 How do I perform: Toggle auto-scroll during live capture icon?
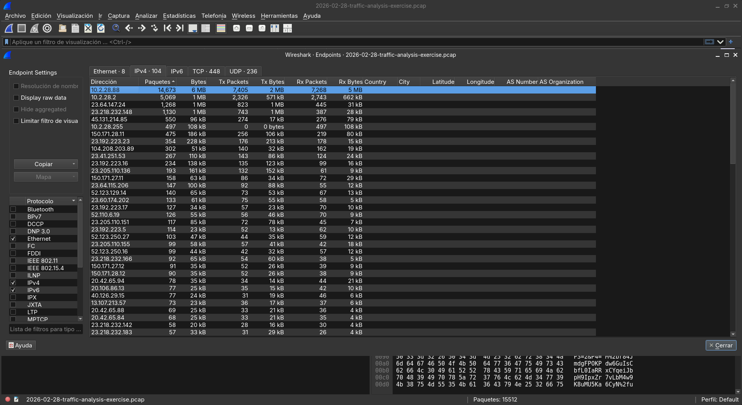click(193, 28)
